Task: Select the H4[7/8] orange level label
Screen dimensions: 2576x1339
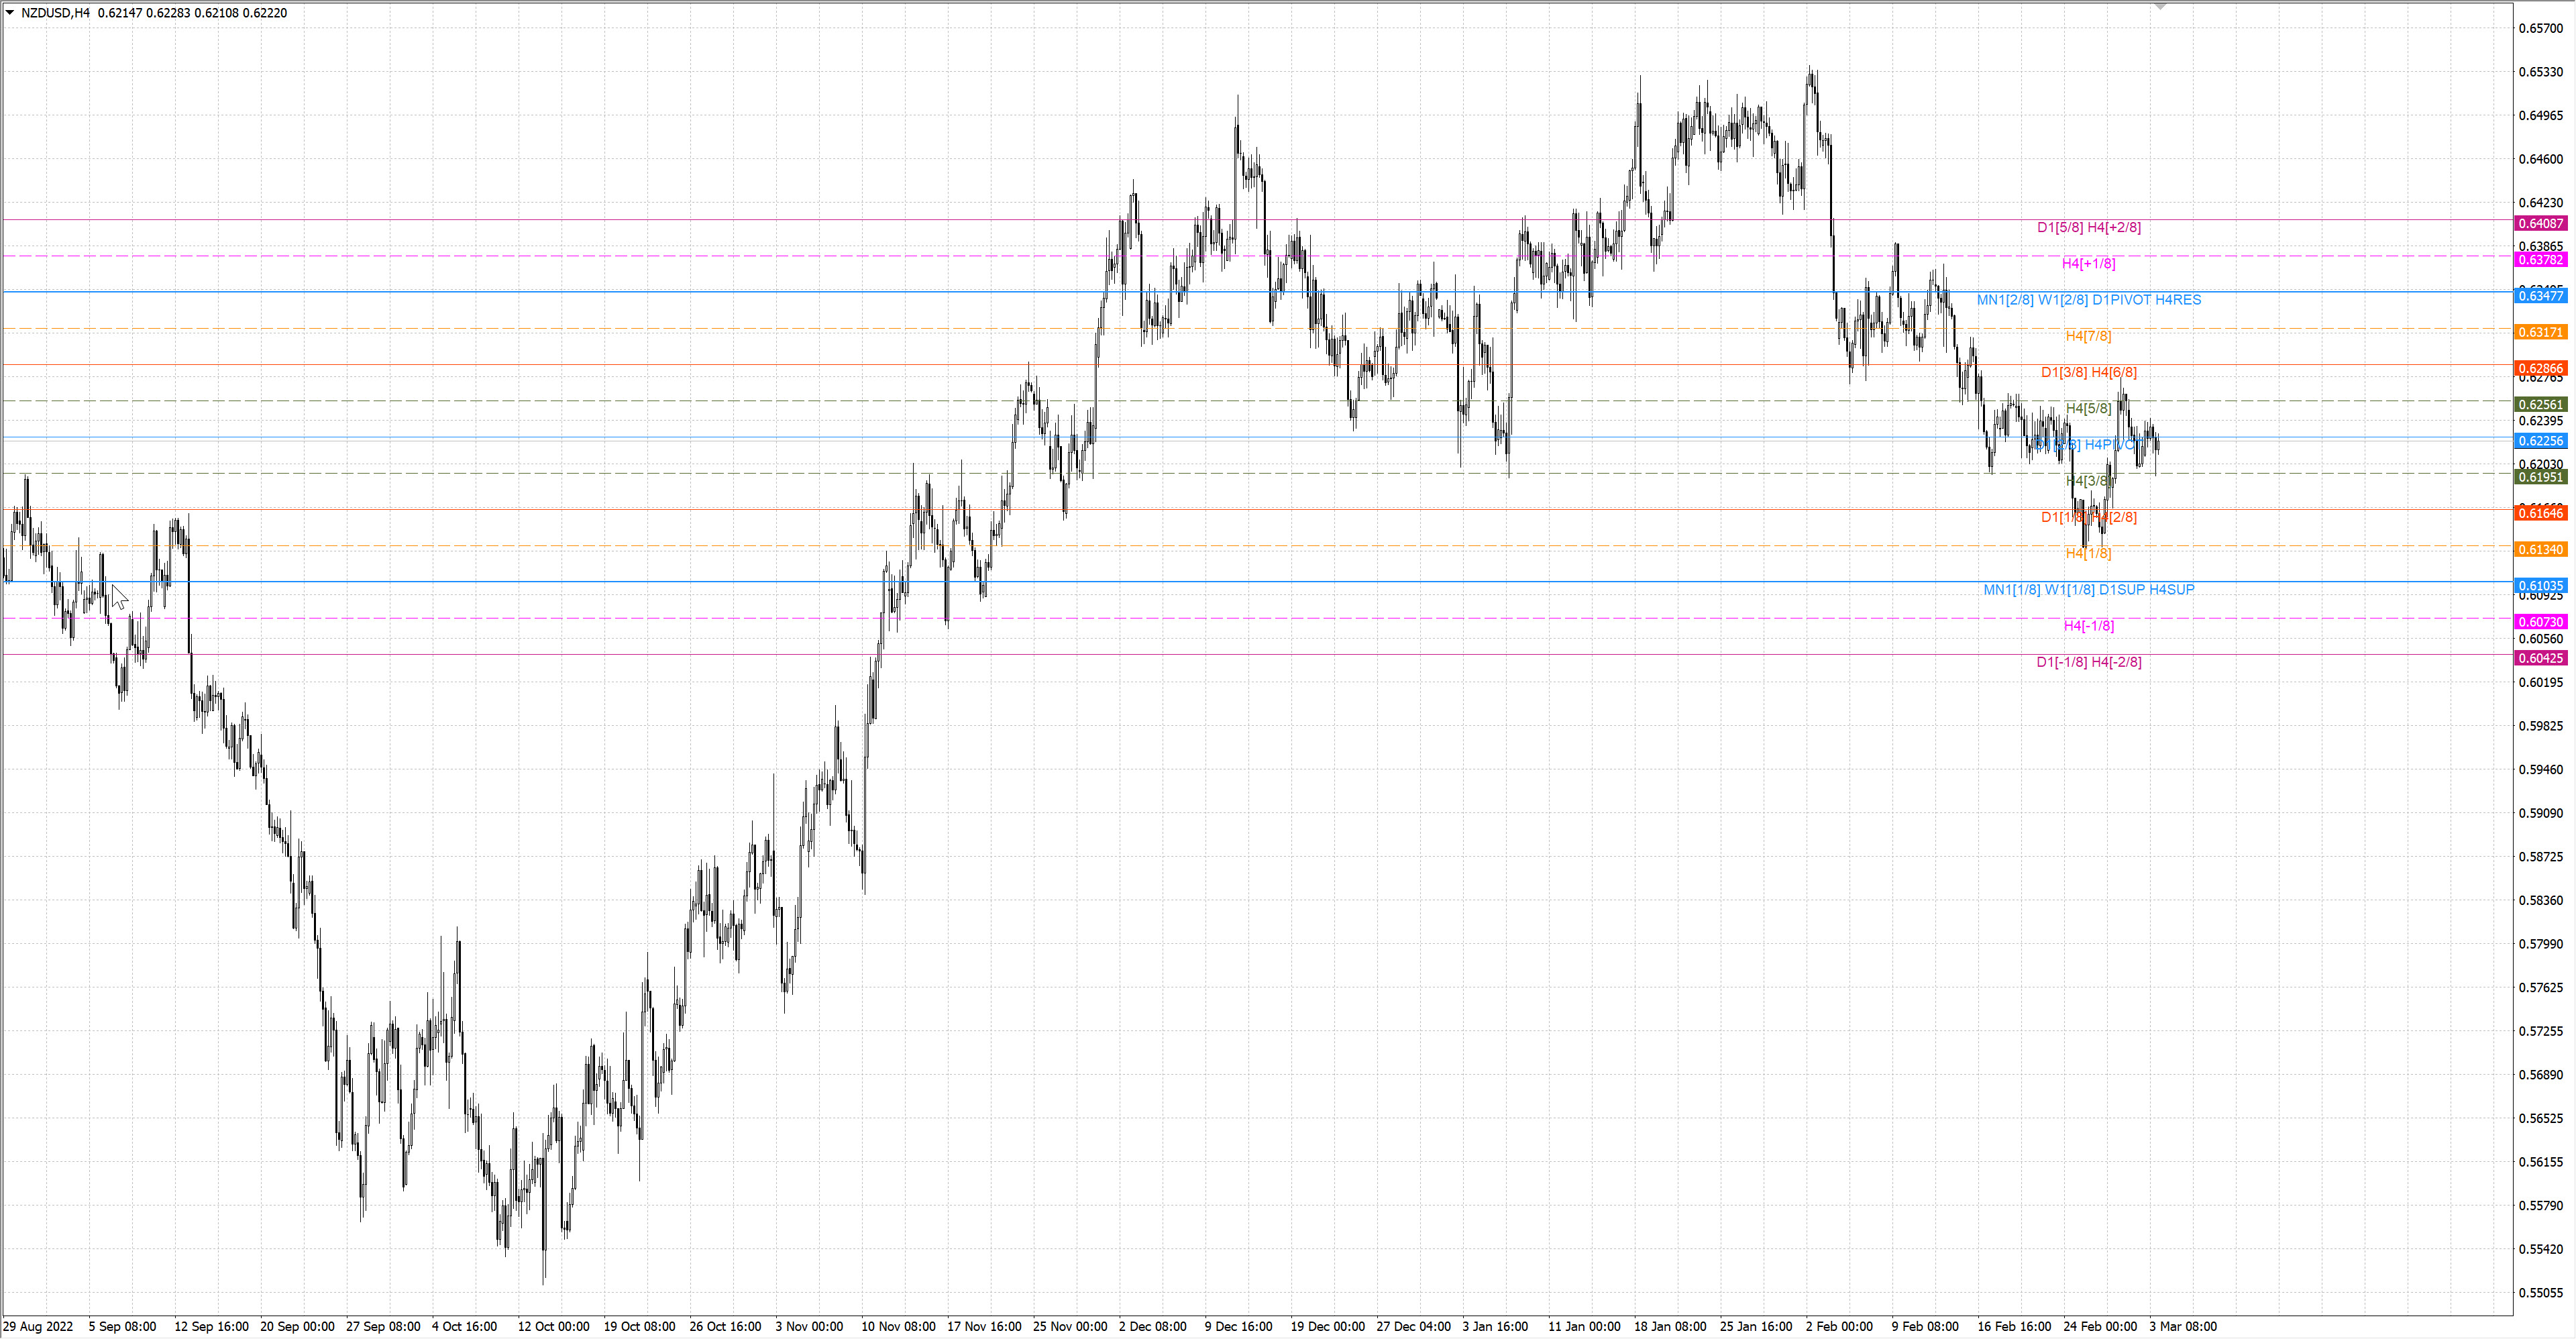Action: coord(2088,336)
